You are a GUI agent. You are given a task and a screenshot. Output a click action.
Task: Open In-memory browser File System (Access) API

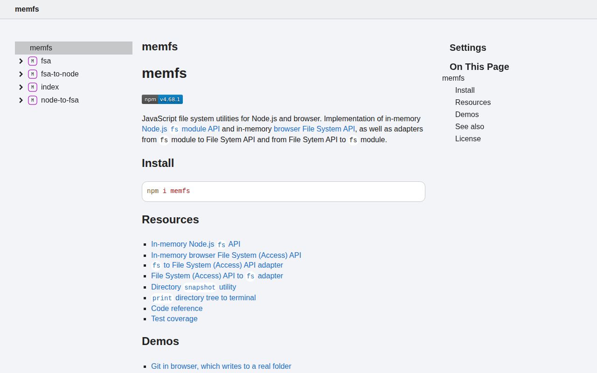click(x=226, y=255)
